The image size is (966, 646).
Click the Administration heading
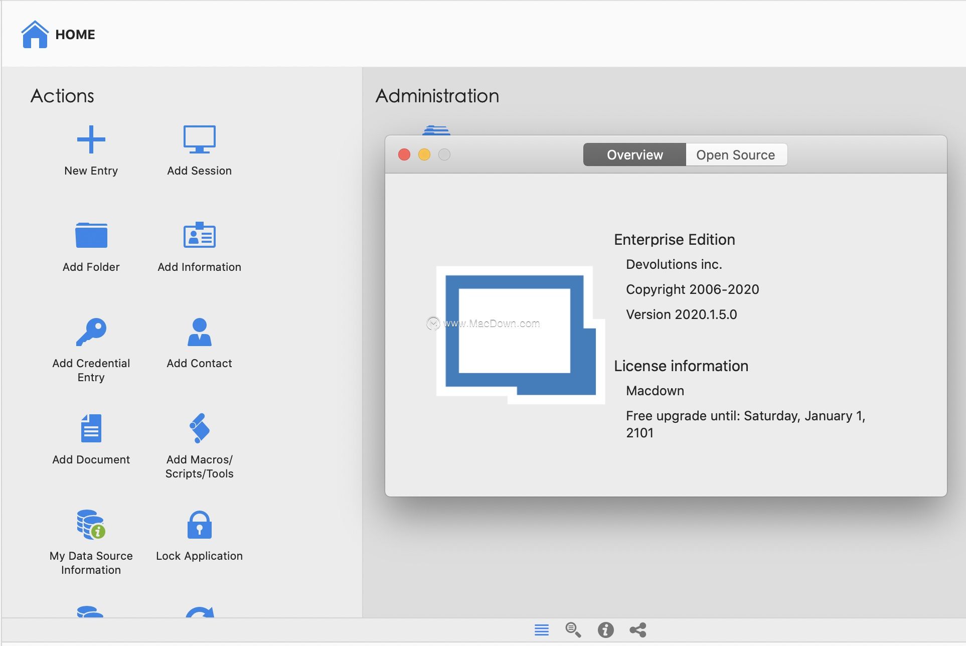(x=437, y=96)
